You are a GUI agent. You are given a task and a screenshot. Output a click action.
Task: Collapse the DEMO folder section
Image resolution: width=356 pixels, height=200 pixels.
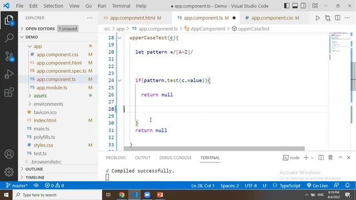pyautogui.click(x=58, y=37)
